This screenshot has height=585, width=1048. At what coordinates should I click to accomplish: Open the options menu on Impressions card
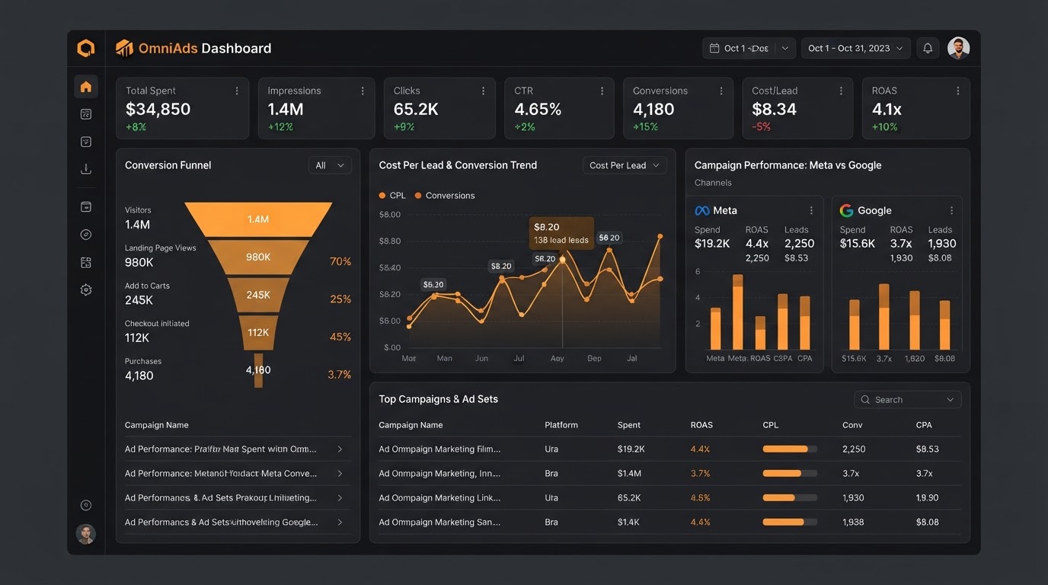363,91
